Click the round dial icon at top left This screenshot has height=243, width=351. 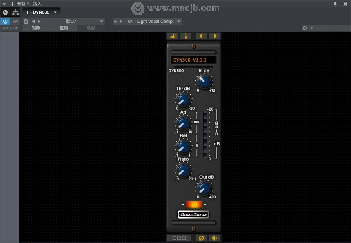pyautogui.click(x=5, y=12)
